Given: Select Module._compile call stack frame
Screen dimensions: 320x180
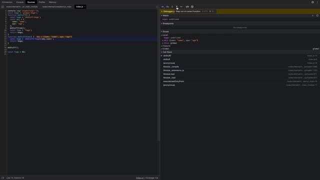Looking at the screenshot, I should 240,66.
